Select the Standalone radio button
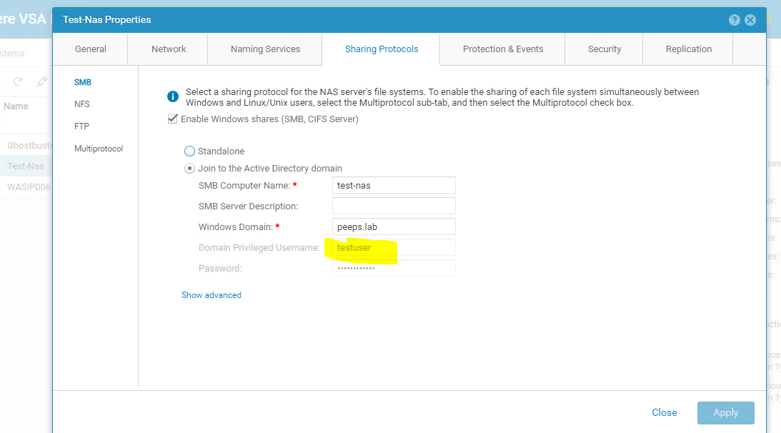This screenshot has height=433, width=781. tap(189, 151)
